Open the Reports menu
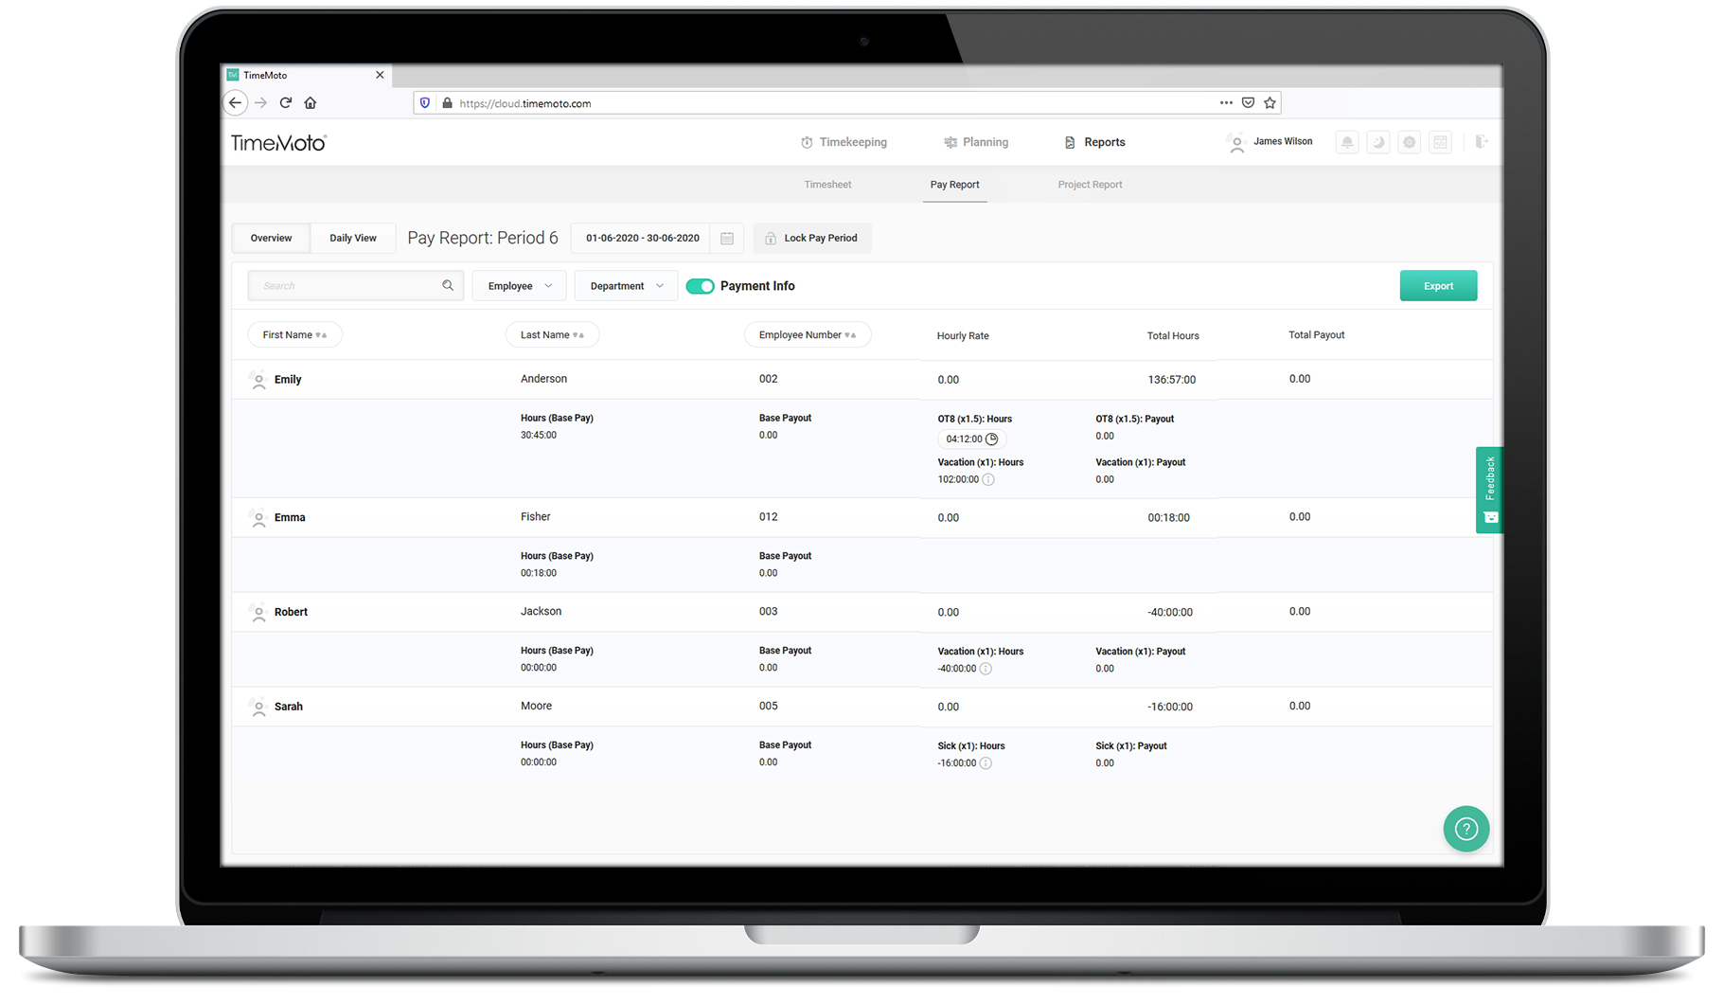 [1094, 142]
